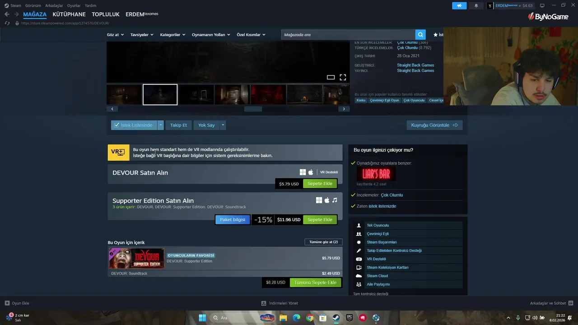Click Oyun Ekle plus icon
Image resolution: width=578 pixels, height=325 pixels.
tap(7, 303)
